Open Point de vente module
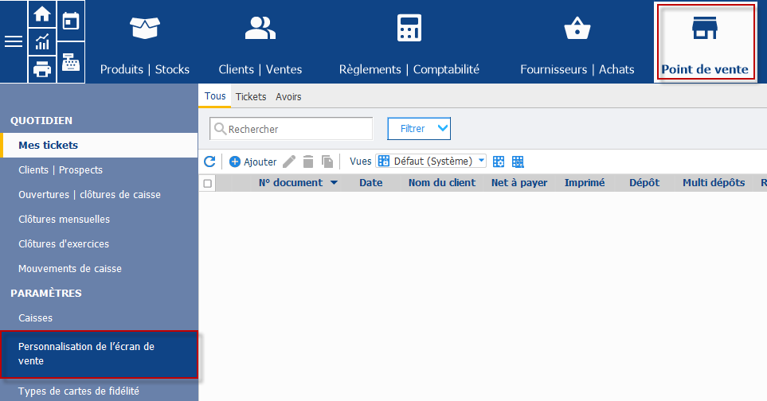The image size is (767, 401). [705, 42]
